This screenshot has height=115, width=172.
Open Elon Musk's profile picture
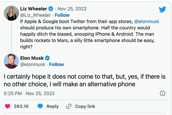point(11,61)
